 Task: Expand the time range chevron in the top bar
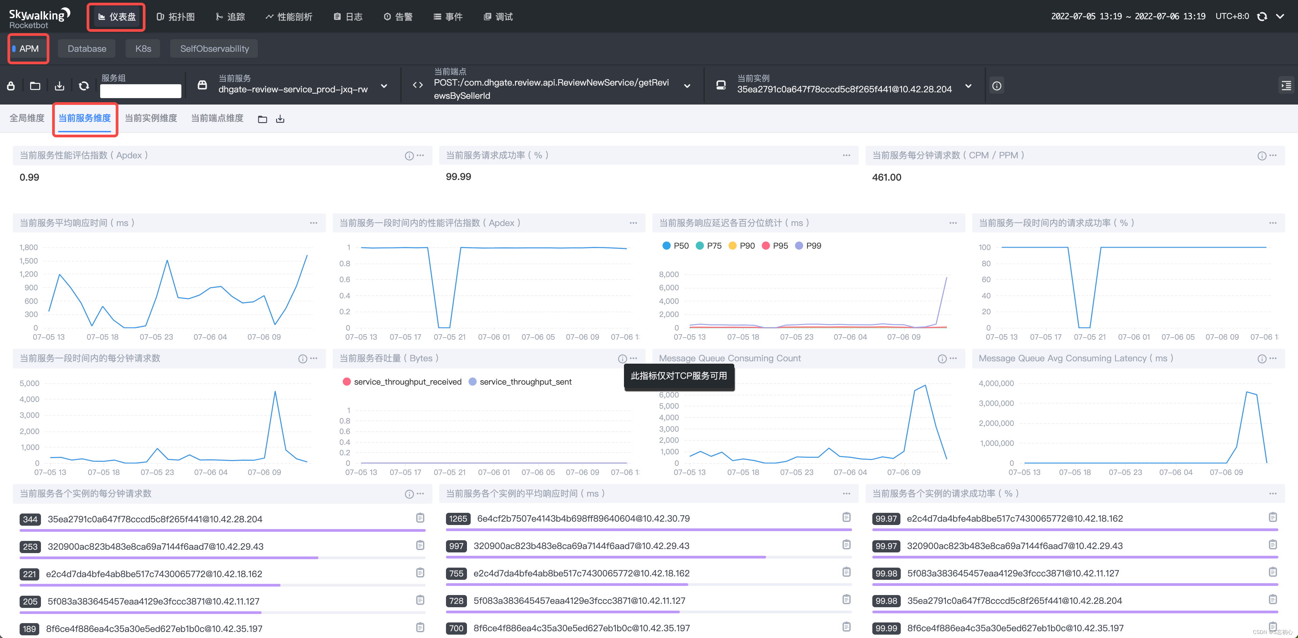(x=1280, y=17)
